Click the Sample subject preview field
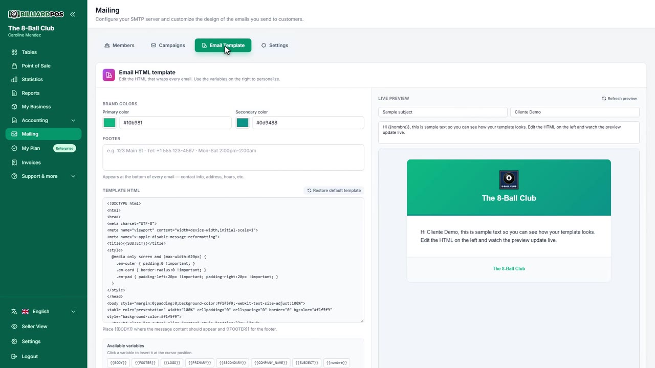This screenshot has height=368, width=655. pos(443,112)
